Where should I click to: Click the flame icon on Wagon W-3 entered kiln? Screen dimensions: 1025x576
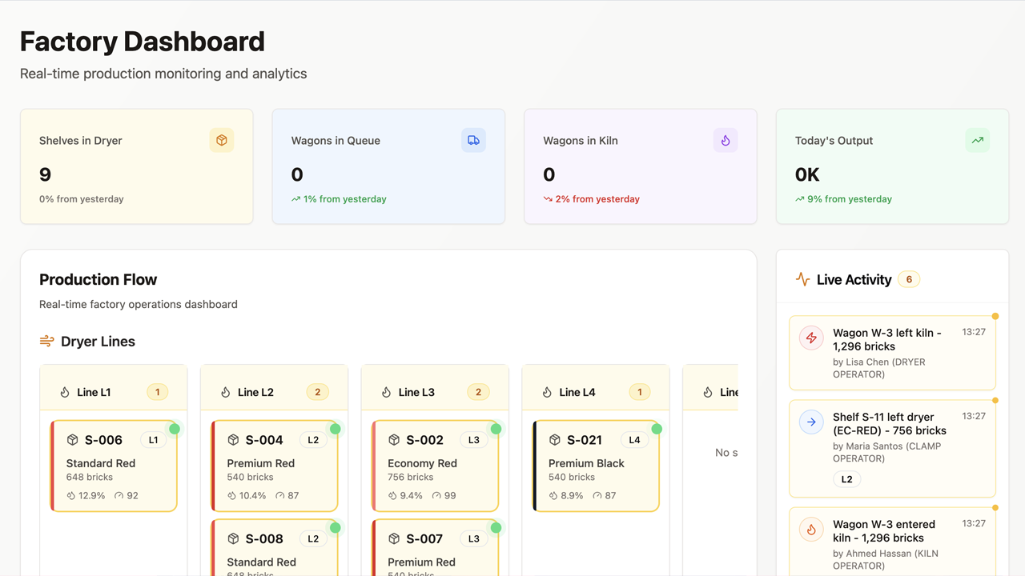(811, 530)
